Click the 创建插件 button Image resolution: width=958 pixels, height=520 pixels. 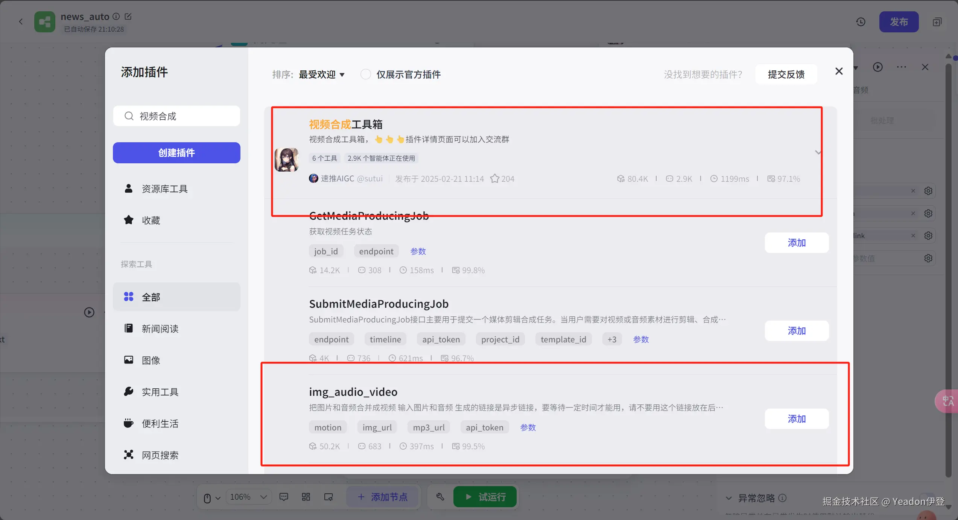point(176,153)
